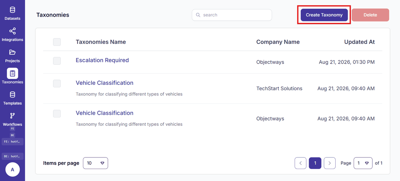Open the Projects folder icon
Screen dimensions: 400x181
click(x=12, y=52)
